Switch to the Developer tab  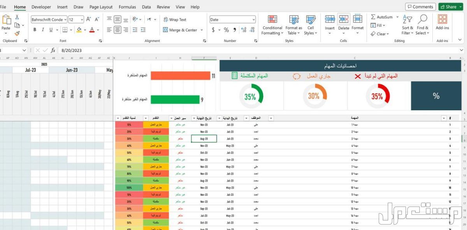tap(41, 7)
